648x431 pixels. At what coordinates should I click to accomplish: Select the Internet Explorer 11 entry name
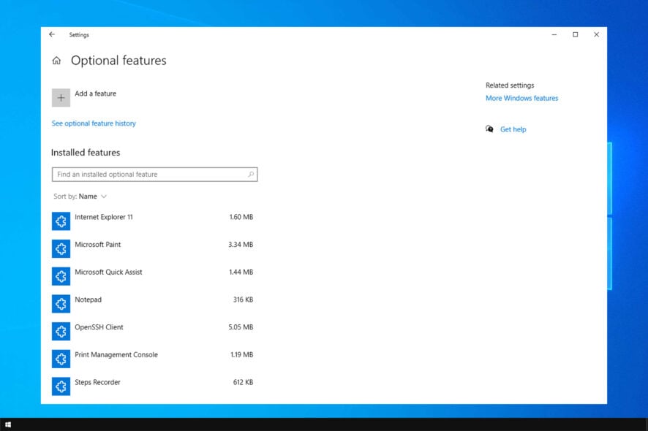pyautogui.click(x=104, y=217)
